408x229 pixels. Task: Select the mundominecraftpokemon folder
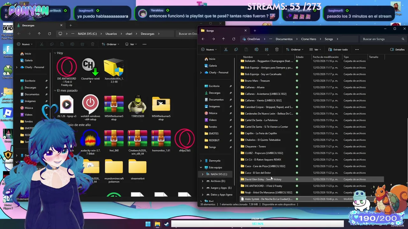tap(114, 171)
